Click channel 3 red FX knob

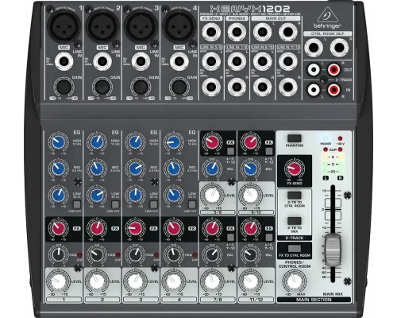(135, 228)
